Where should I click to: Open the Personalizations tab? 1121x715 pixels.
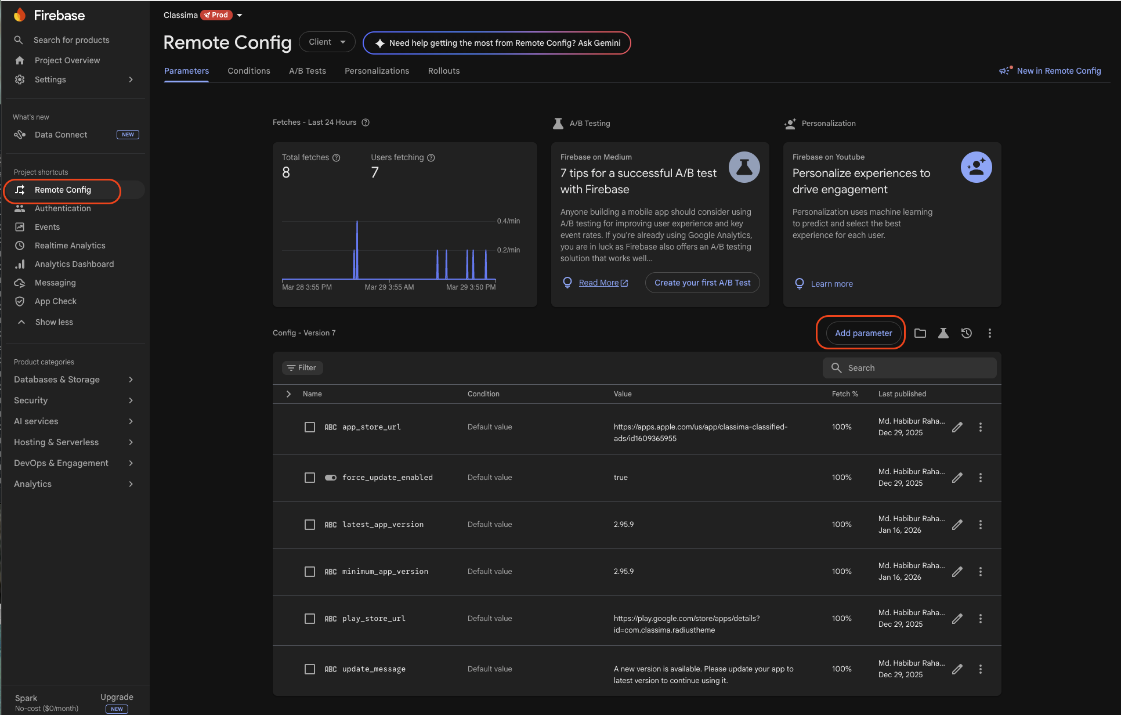click(x=377, y=71)
